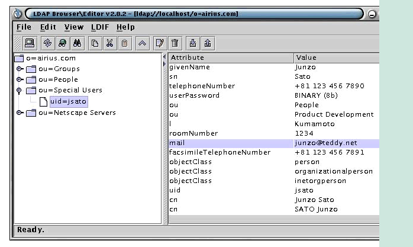Image resolution: width=413 pixels, height=247 pixels.
Task: Click the folder icon of o=airius.com
Action: (x=19, y=58)
